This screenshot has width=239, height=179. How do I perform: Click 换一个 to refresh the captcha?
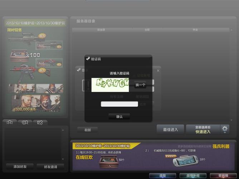point(140,85)
